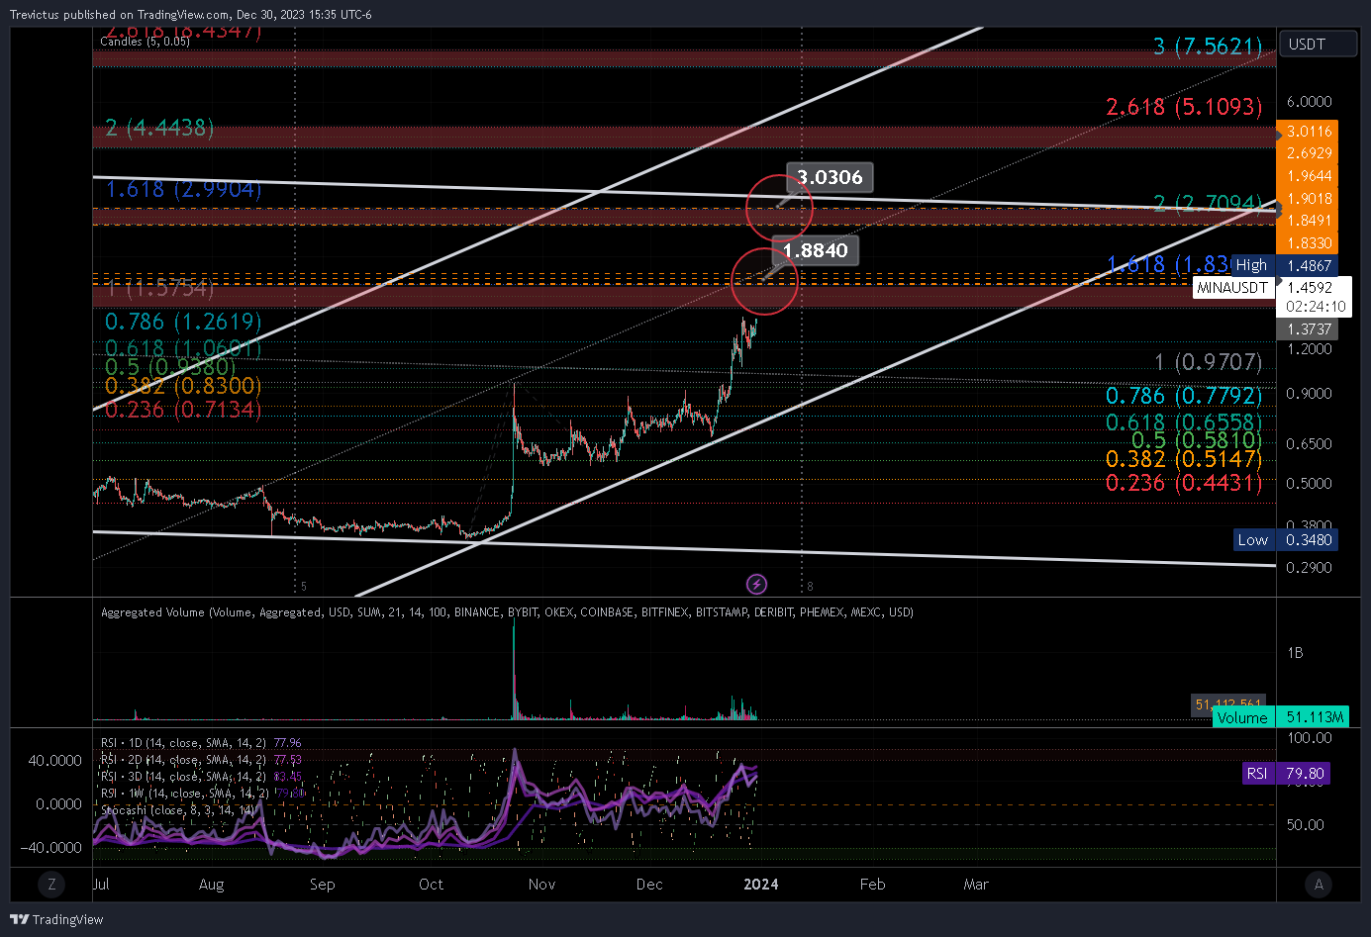Click the Fib label 0.236 (0.4431)

click(1184, 483)
